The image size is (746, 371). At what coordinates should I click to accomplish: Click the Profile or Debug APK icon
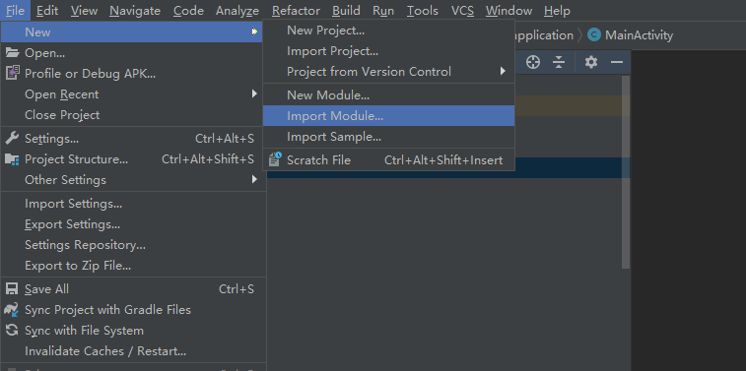pos(12,73)
